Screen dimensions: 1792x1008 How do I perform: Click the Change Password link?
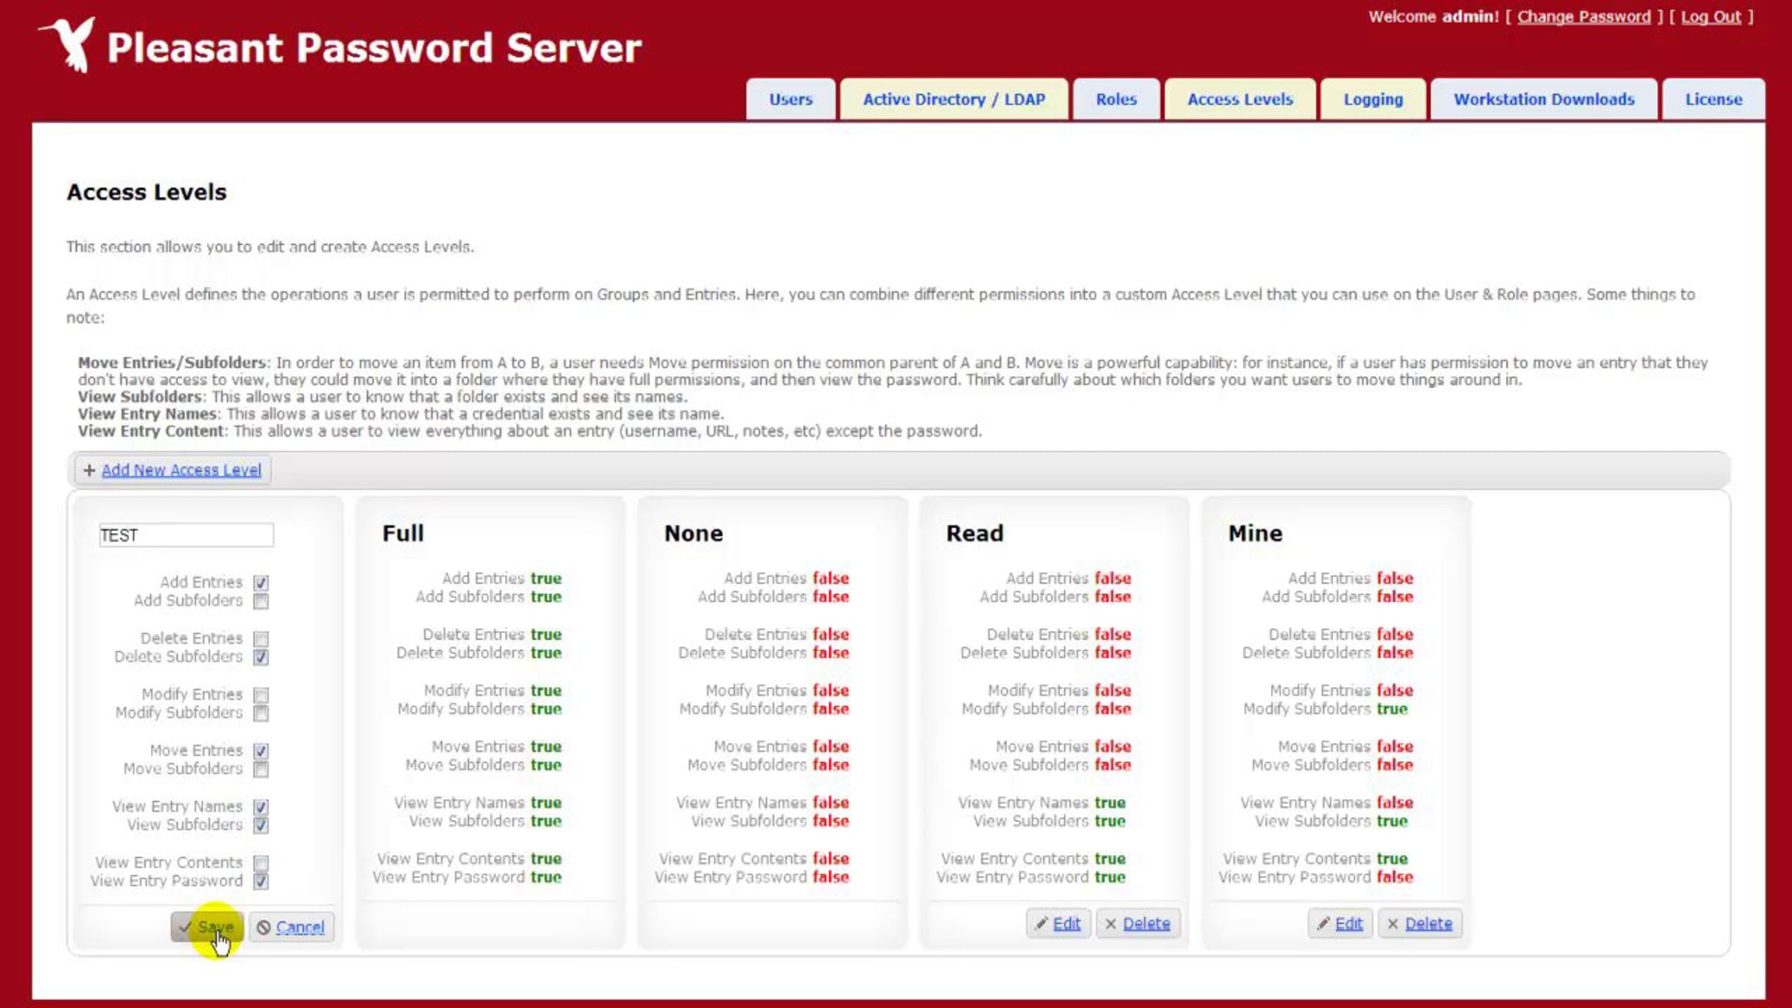[1584, 16]
